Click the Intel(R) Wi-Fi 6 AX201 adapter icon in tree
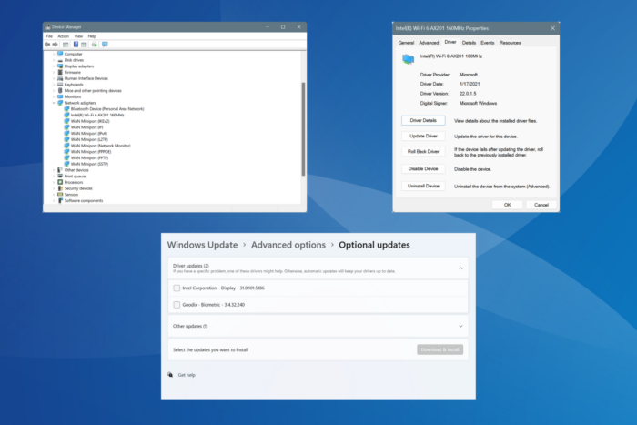The height and width of the screenshot is (425, 637). (66, 115)
